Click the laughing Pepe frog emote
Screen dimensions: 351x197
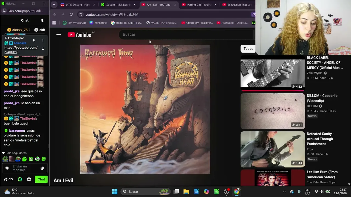(18, 159)
